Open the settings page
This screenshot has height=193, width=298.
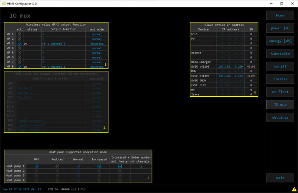280,117
